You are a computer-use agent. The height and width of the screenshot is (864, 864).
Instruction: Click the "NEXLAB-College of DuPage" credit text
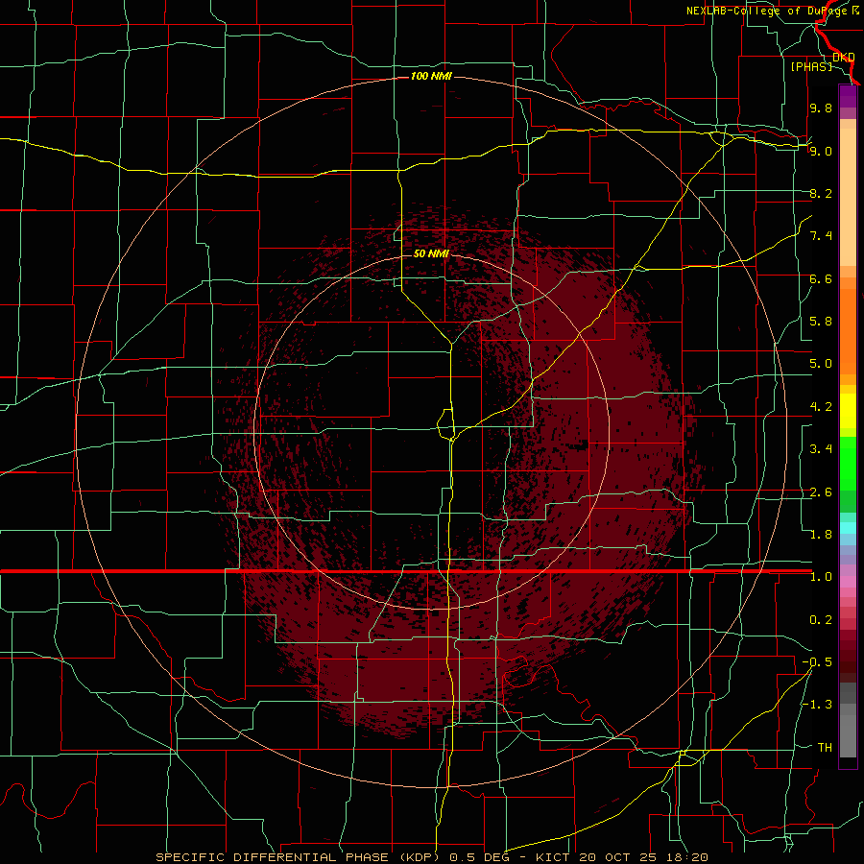[768, 11]
